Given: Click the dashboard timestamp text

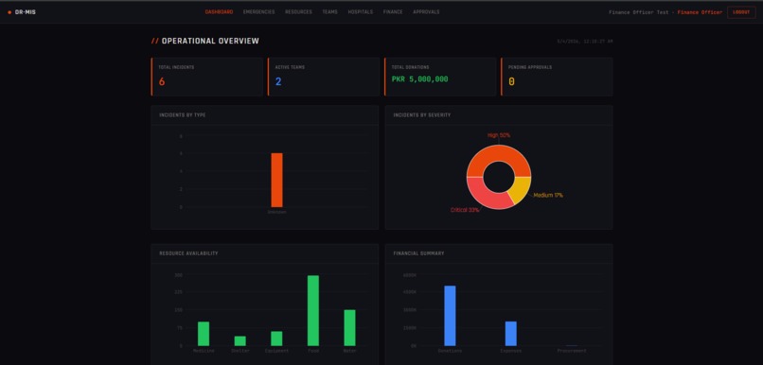Looking at the screenshot, I should click(585, 42).
